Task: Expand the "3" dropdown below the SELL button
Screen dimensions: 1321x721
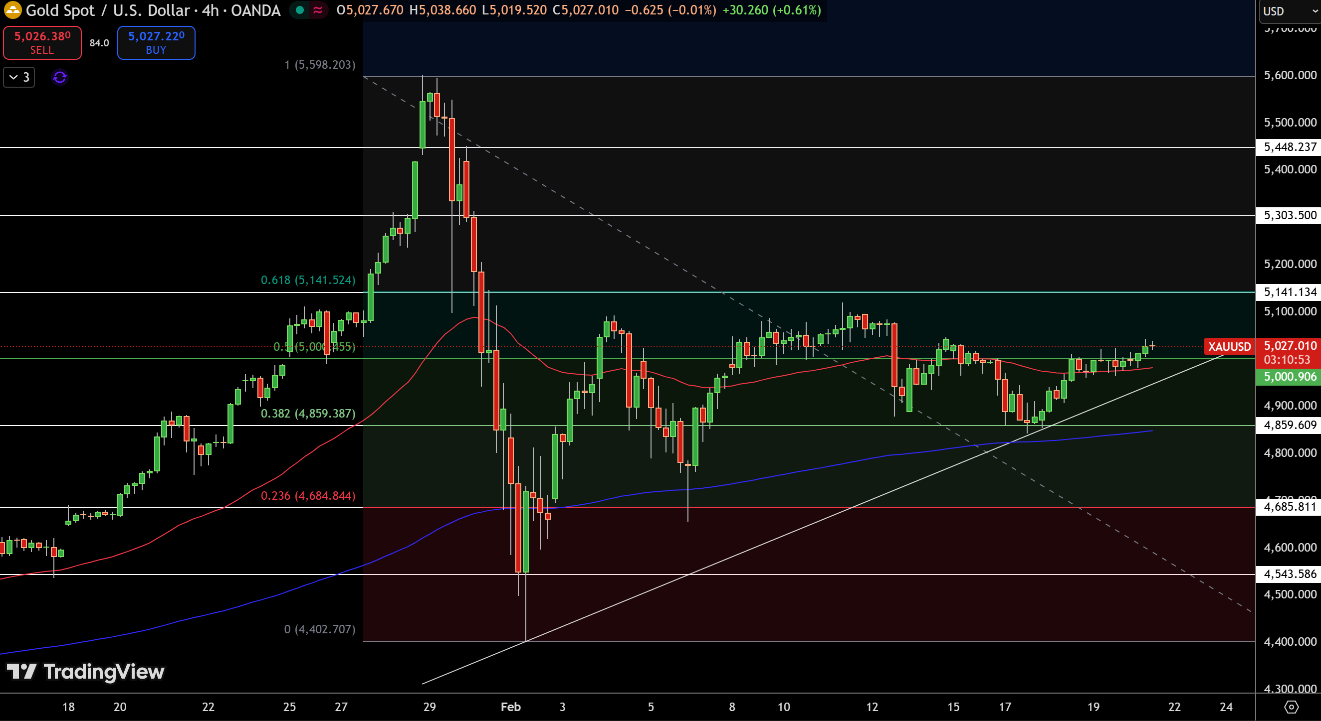Action: (x=18, y=77)
